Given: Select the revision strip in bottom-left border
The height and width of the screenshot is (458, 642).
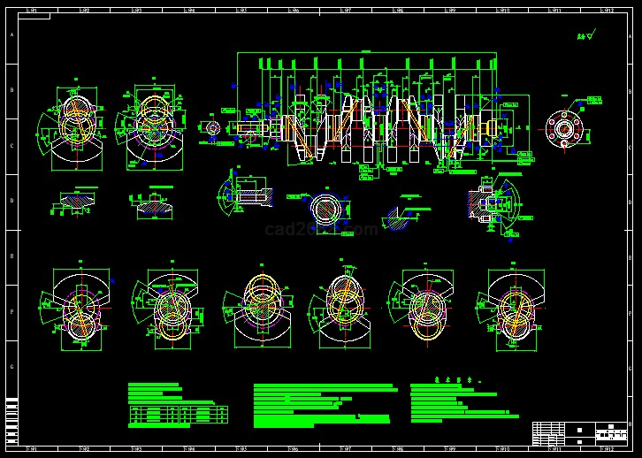Looking at the screenshot, I should (11, 421).
